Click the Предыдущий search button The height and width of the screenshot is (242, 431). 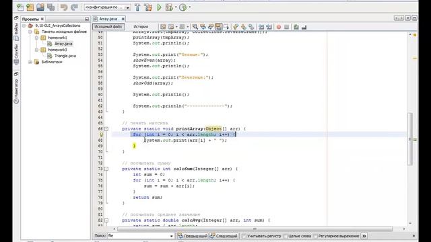[193, 236]
